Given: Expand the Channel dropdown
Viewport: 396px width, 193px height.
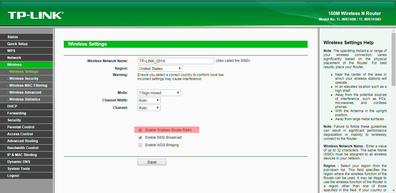Looking at the screenshot, I should (x=149, y=108).
